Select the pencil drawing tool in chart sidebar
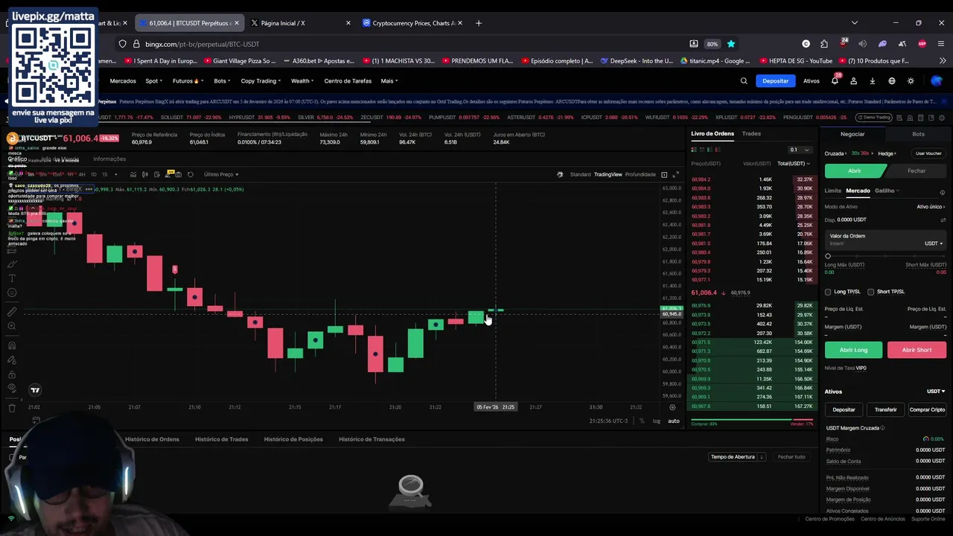953x536 pixels. pos(12,264)
